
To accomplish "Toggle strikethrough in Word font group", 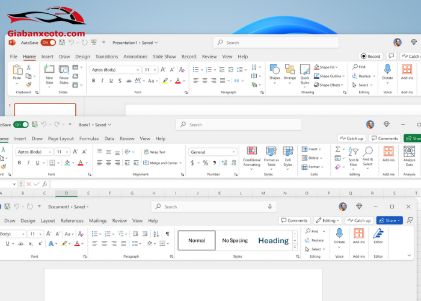I will [20, 243].
